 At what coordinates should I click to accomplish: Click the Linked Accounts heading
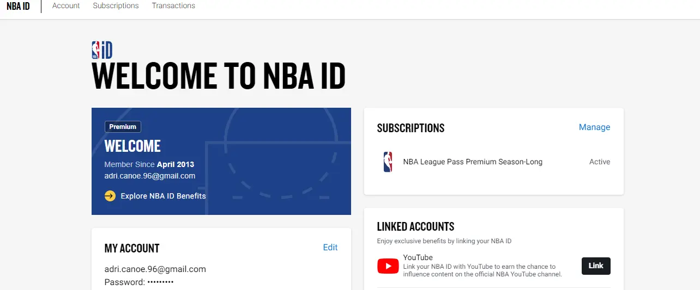pos(415,227)
